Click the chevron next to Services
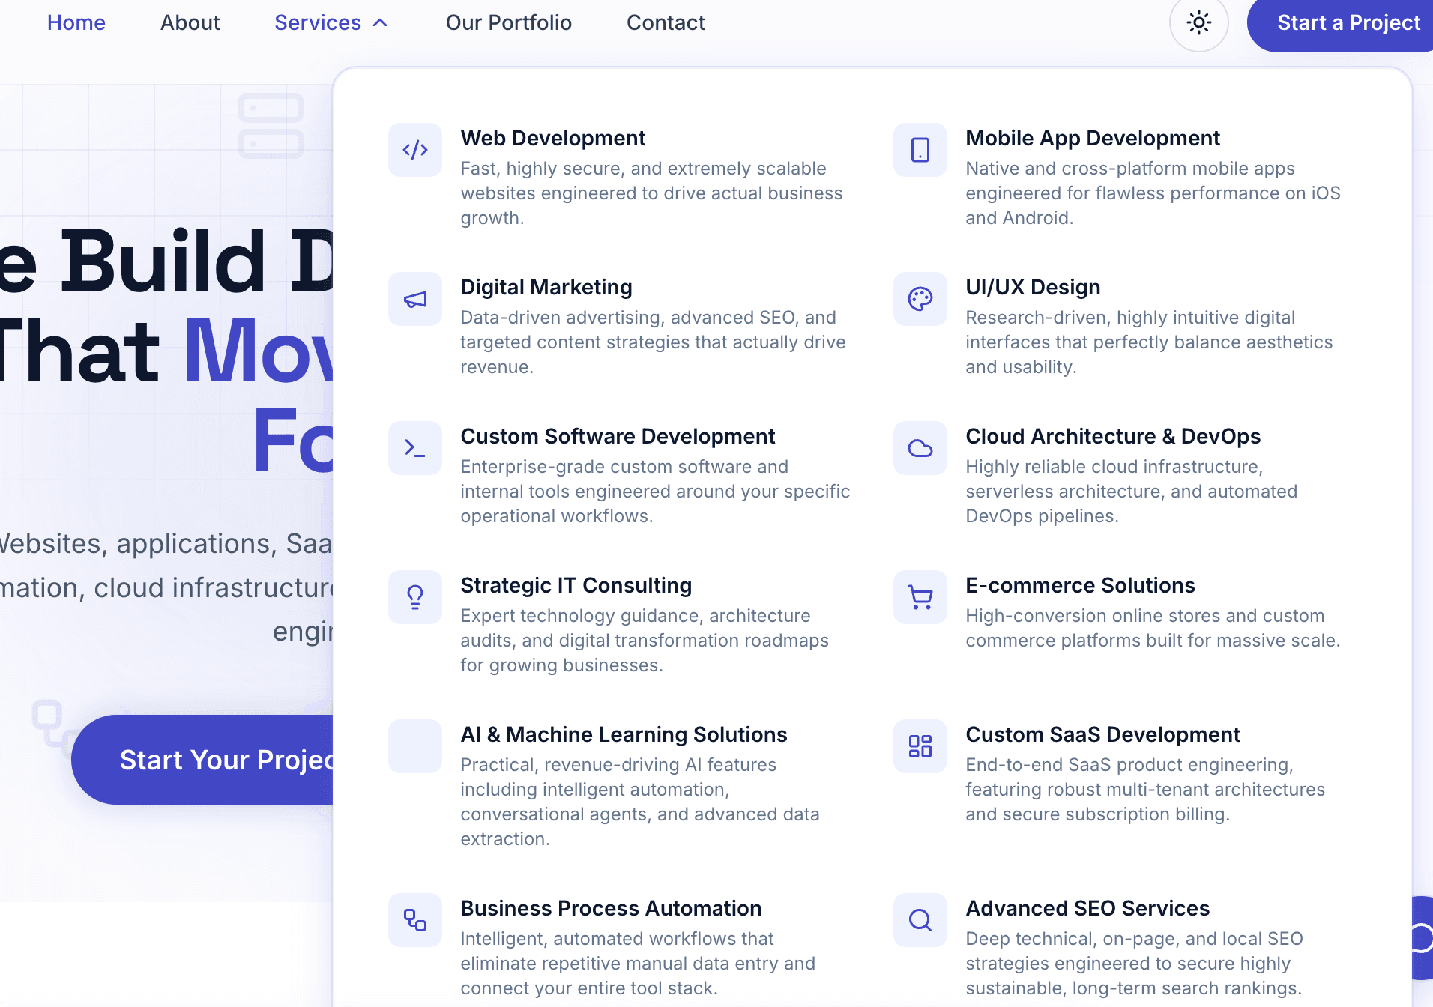The height and width of the screenshot is (1007, 1433). [x=381, y=22]
